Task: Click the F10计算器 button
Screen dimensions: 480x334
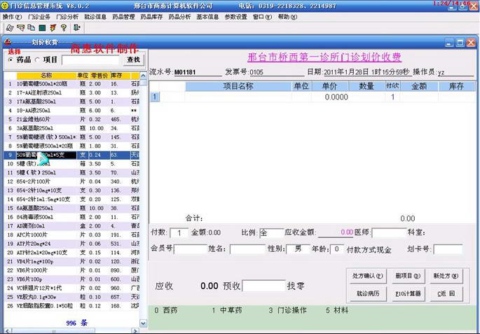Action: pyautogui.click(x=408, y=294)
